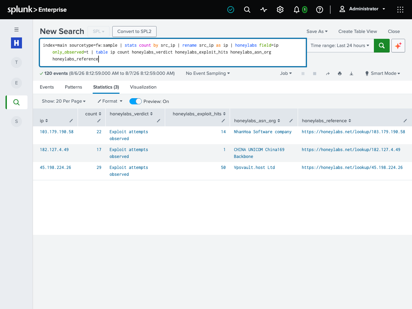Image resolution: width=412 pixels, height=309 pixels.
Task: Open the Time range picker
Action: (340, 46)
